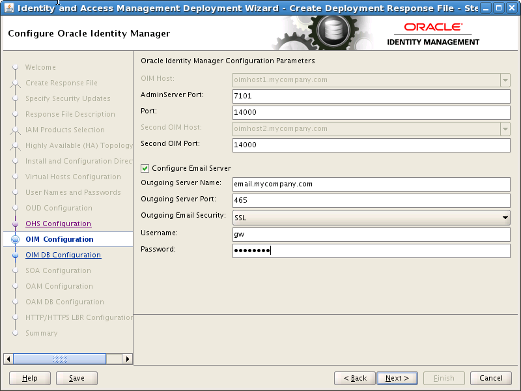Minimize the wizard window
Viewport: 521px width, 391px height.
coord(486,8)
